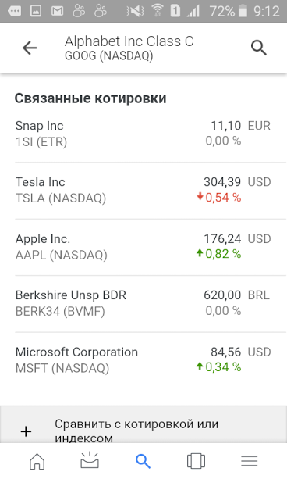The height and width of the screenshot is (479, 287).
Task: Tap the Gmail notification icon in status bar
Action: (x=58, y=11)
